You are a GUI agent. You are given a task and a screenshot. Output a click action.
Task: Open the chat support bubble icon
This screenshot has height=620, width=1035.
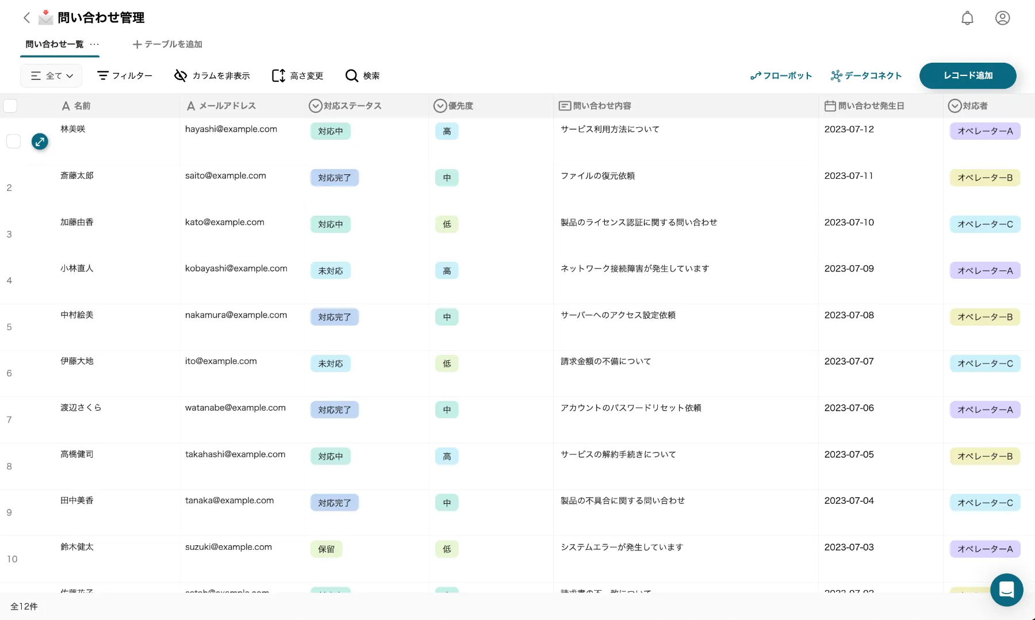tap(1006, 590)
